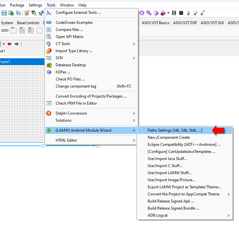Jump back with the red arrow
This screenshot has width=239, height=225.
pos(9,44)
